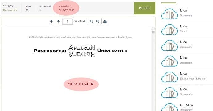The height and width of the screenshot is (111, 213).
Task: Open the Mica Travel cloud thumbnail
Action: coord(169,30)
